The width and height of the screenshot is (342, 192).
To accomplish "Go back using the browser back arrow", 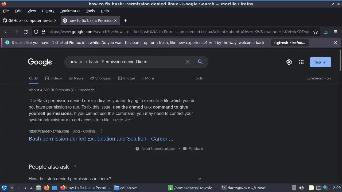I will 6,32.
